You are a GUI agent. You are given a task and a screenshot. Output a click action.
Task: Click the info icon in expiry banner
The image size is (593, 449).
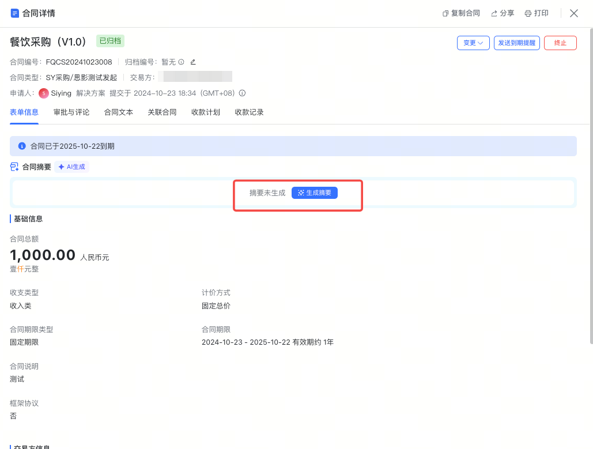coord(22,146)
